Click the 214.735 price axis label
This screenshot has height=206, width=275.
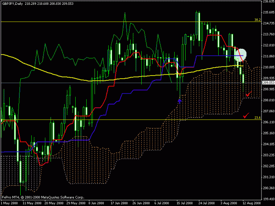pos(269,23)
